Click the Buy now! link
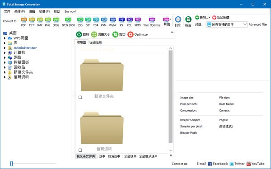271x169 pixels. (70, 11)
